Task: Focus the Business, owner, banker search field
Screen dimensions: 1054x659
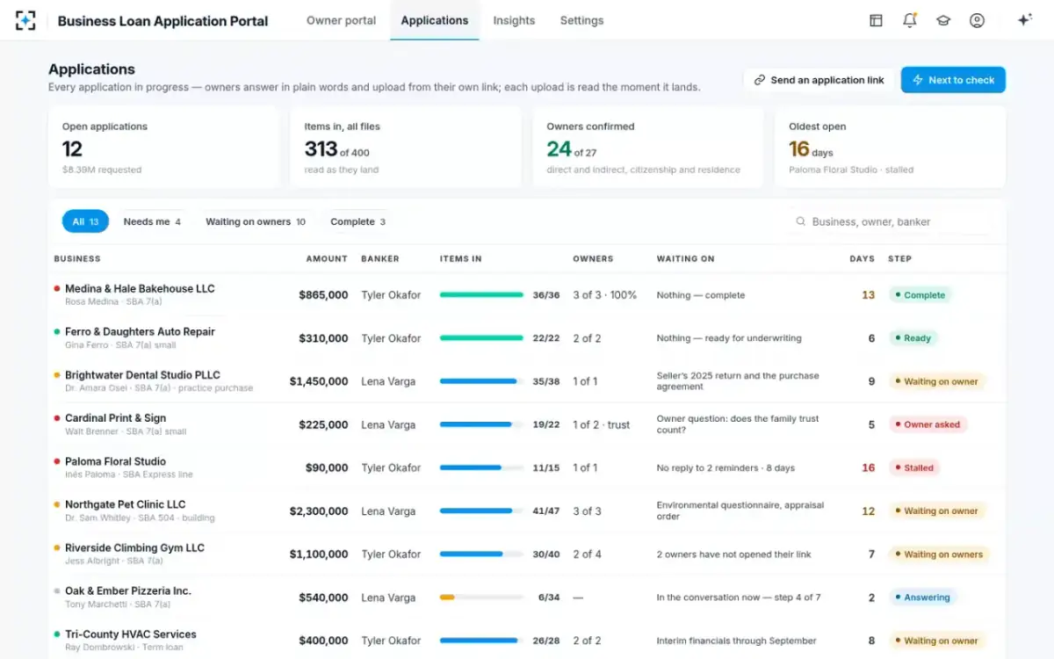Action: 889,221
